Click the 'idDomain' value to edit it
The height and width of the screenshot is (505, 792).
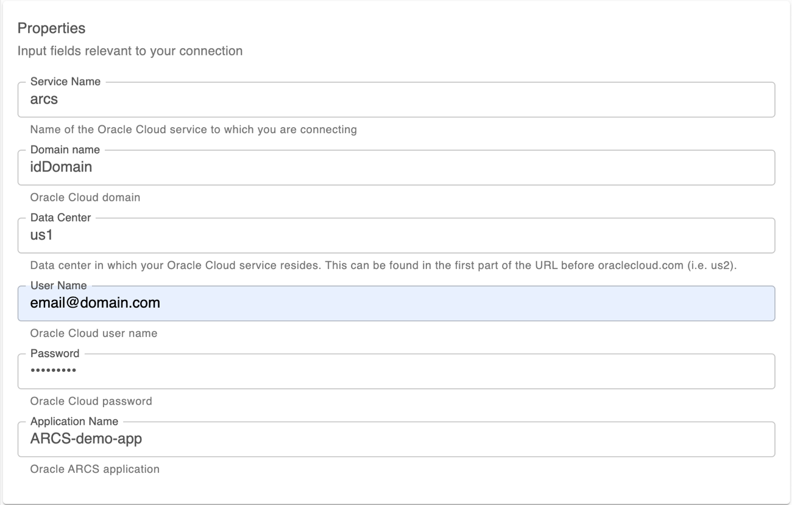(x=60, y=167)
